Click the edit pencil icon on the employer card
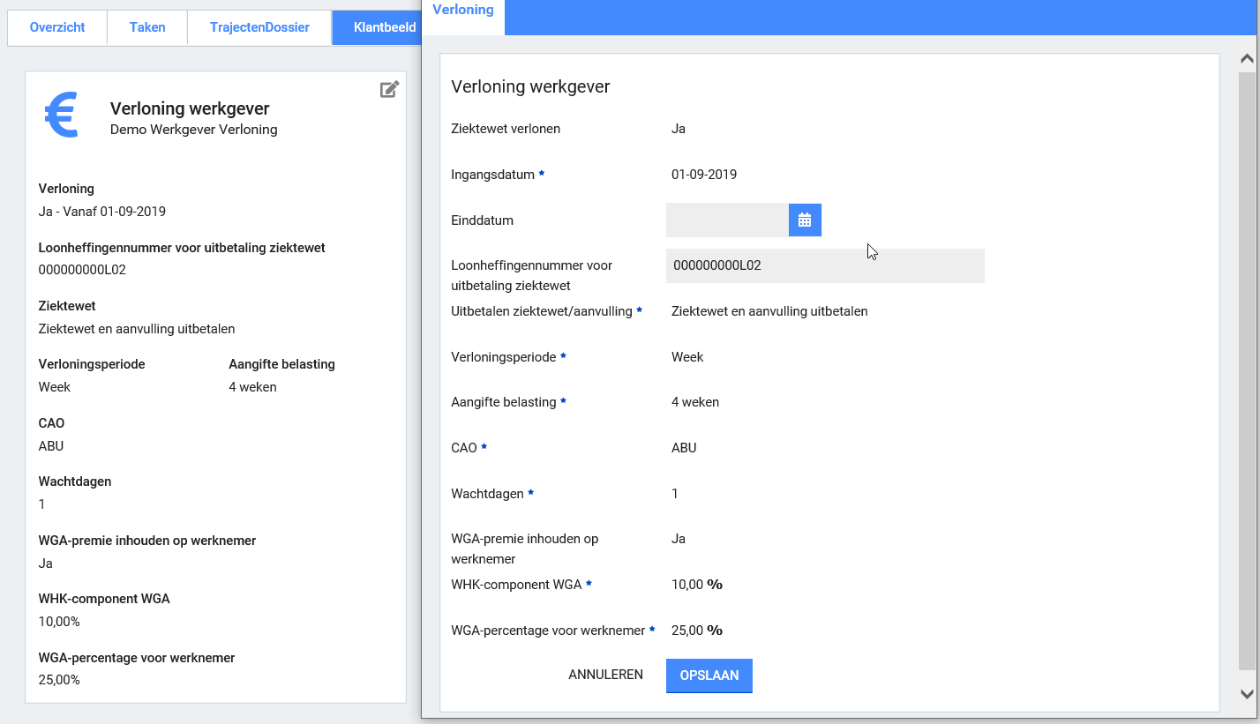Screen dimensions: 1260x724 389,89
